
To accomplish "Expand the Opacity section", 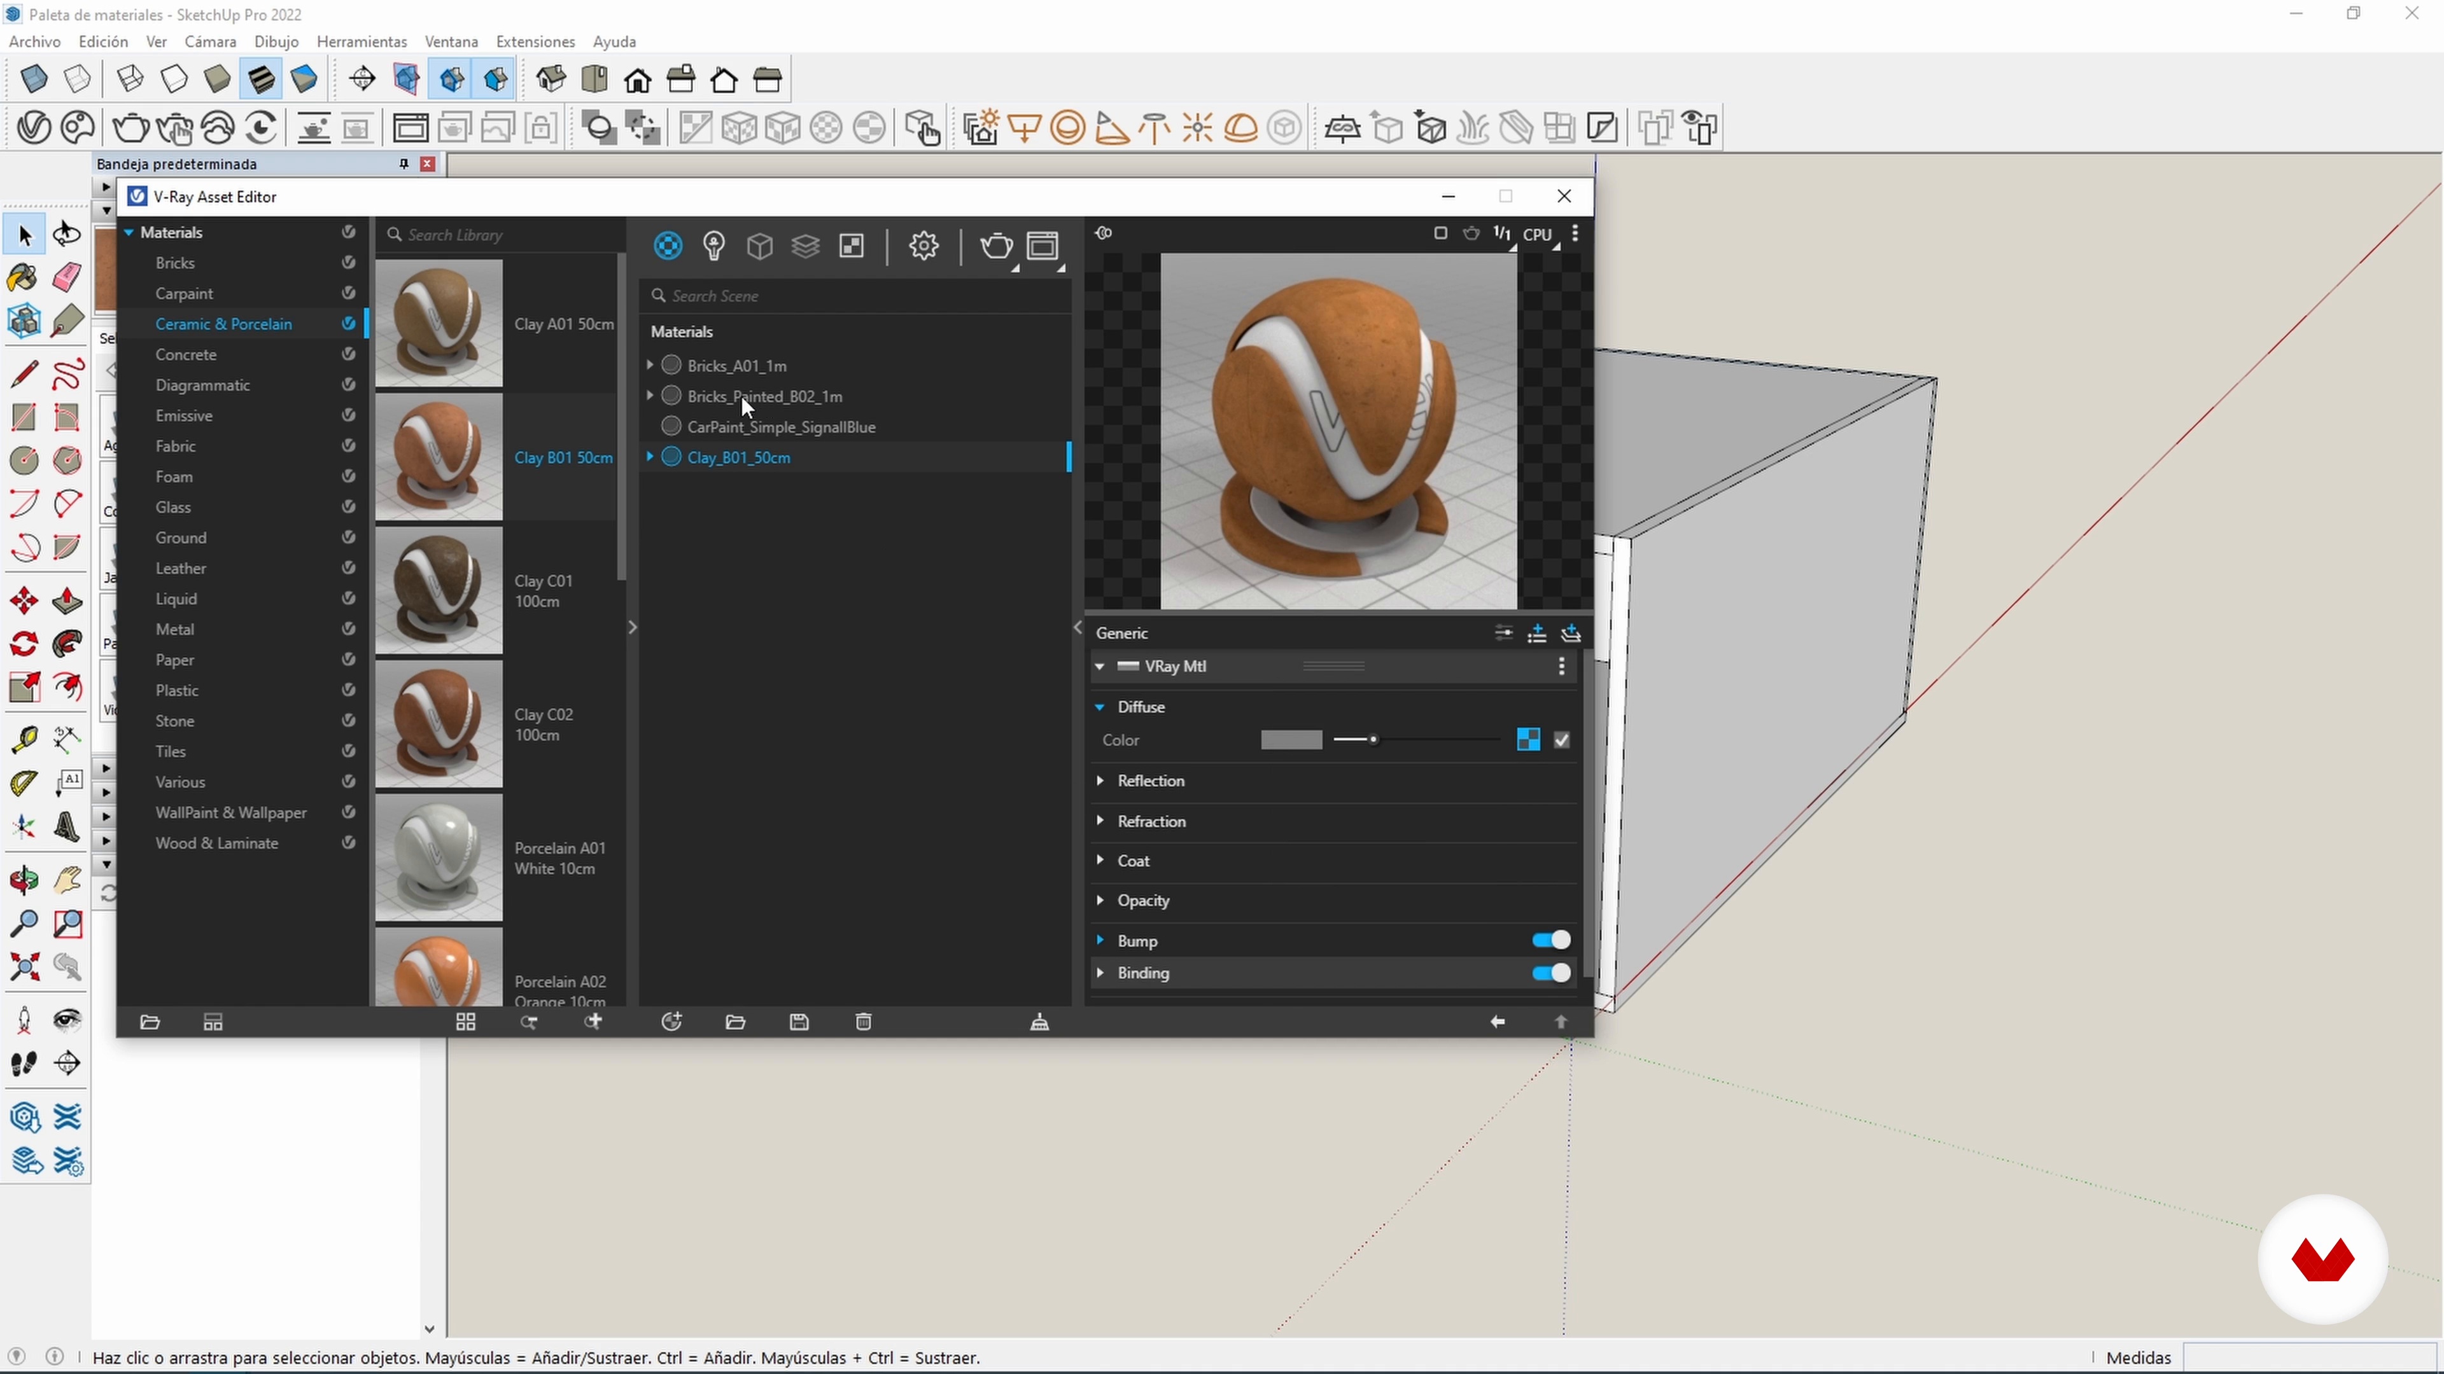I will pyautogui.click(x=1100, y=901).
